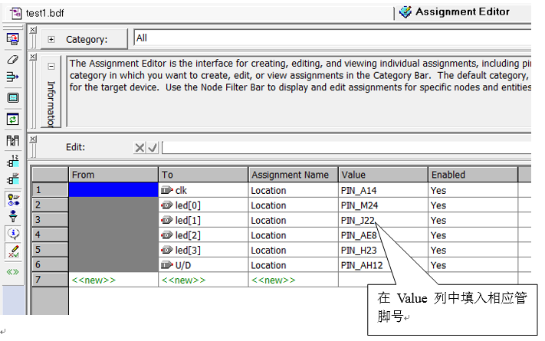Click the Value cell PIN_J22 for led[1]
The width and height of the screenshot is (545, 341).
358,220
